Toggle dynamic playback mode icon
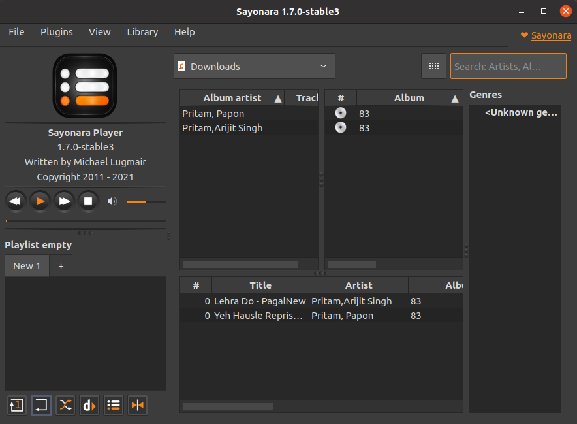Screen dimensions: 577x424 click(x=89, y=405)
